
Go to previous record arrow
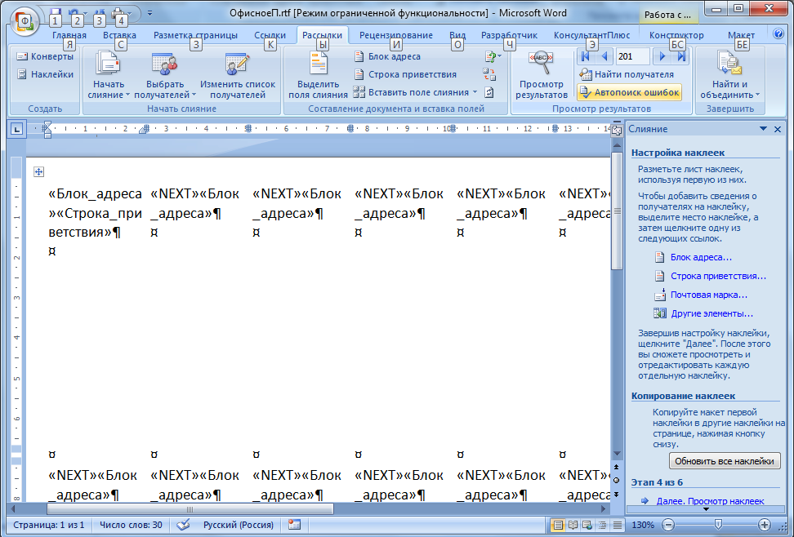(x=604, y=56)
